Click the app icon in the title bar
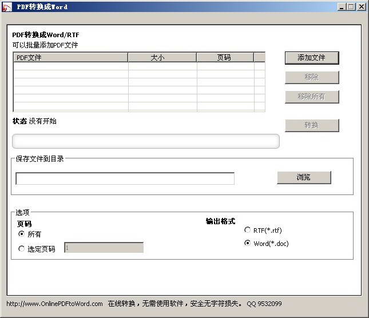Screen dimensions: 369x318 tap(7, 7)
